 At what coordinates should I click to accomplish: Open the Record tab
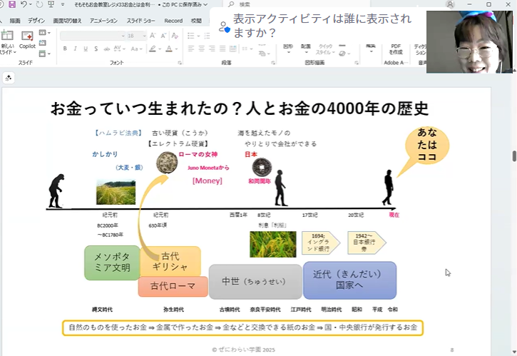173,21
